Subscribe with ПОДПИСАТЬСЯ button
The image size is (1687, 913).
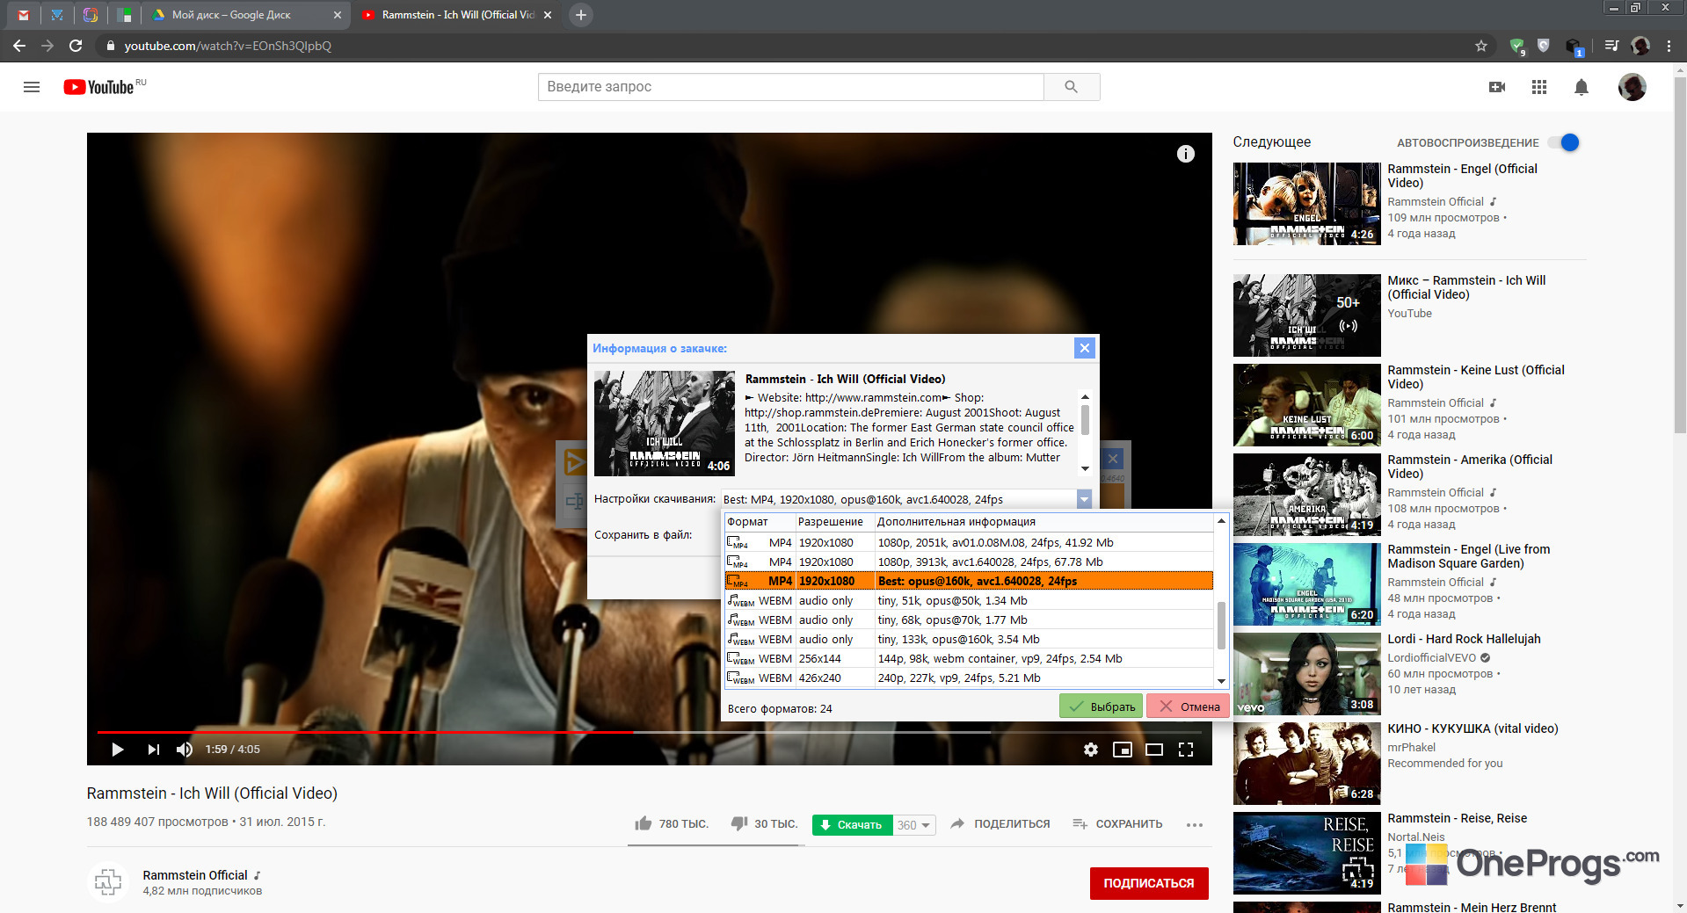[1149, 883]
